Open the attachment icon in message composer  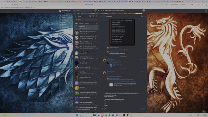pos(102,109)
